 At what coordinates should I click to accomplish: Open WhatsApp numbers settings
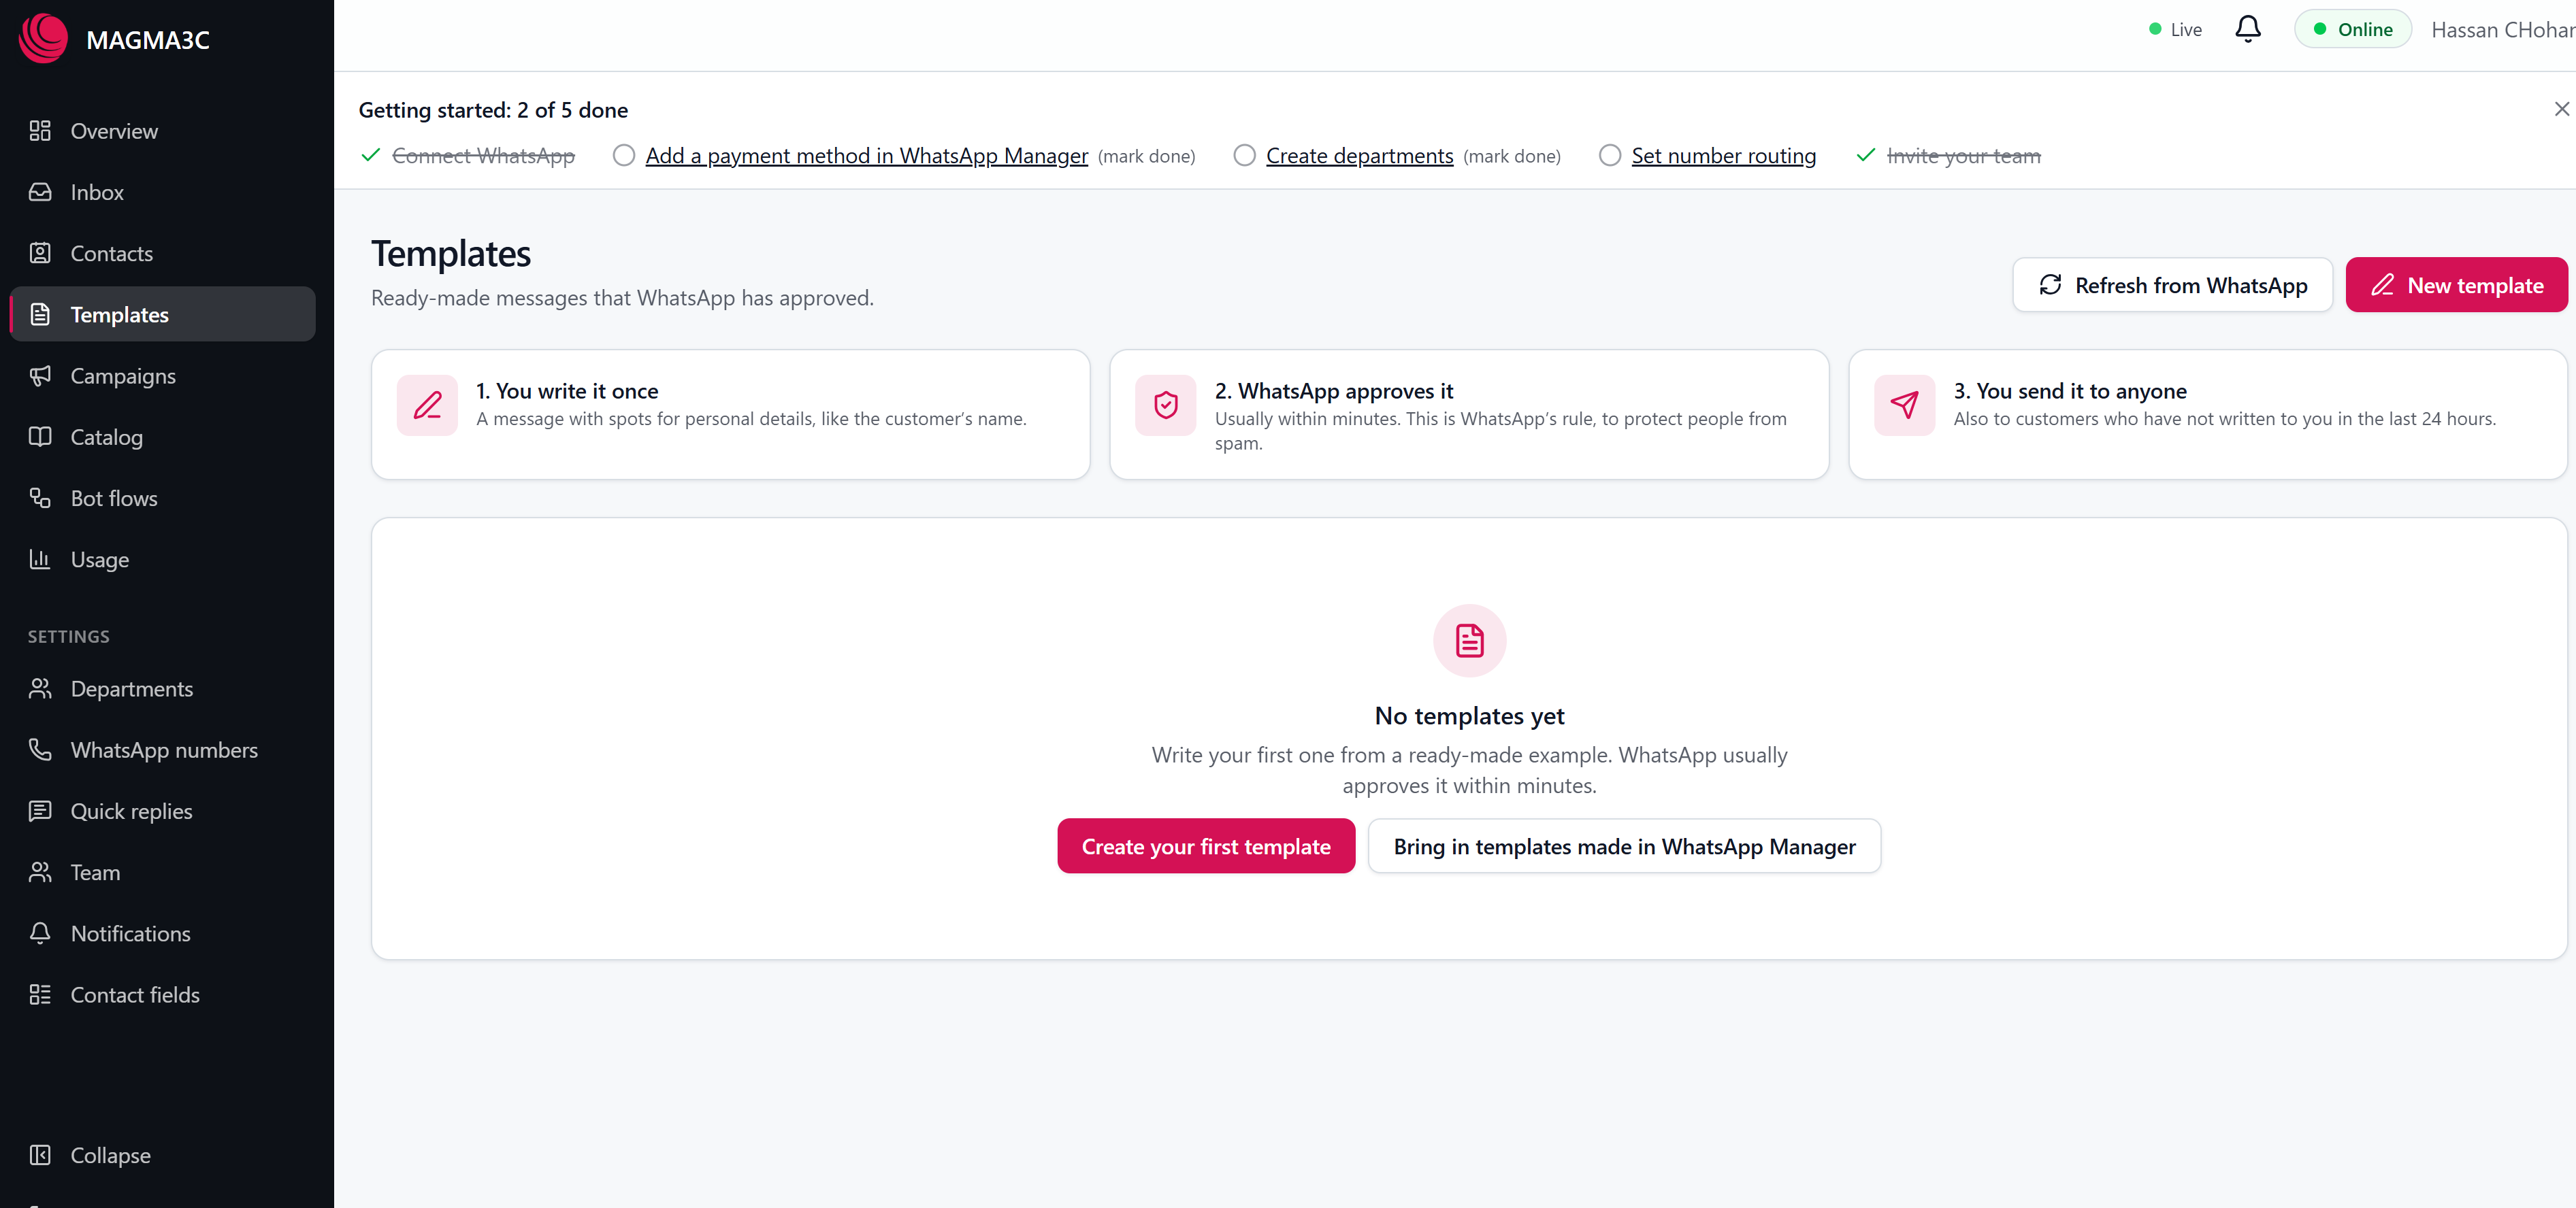[162, 750]
